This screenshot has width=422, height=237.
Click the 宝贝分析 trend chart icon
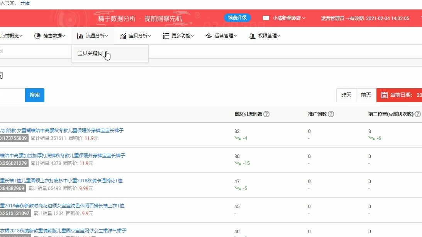(x=123, y=36)
